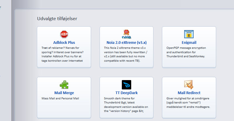Click the TT DeepDark black logo icon
The height and width of the screenshot is (121, 234).
pos(127,85)
